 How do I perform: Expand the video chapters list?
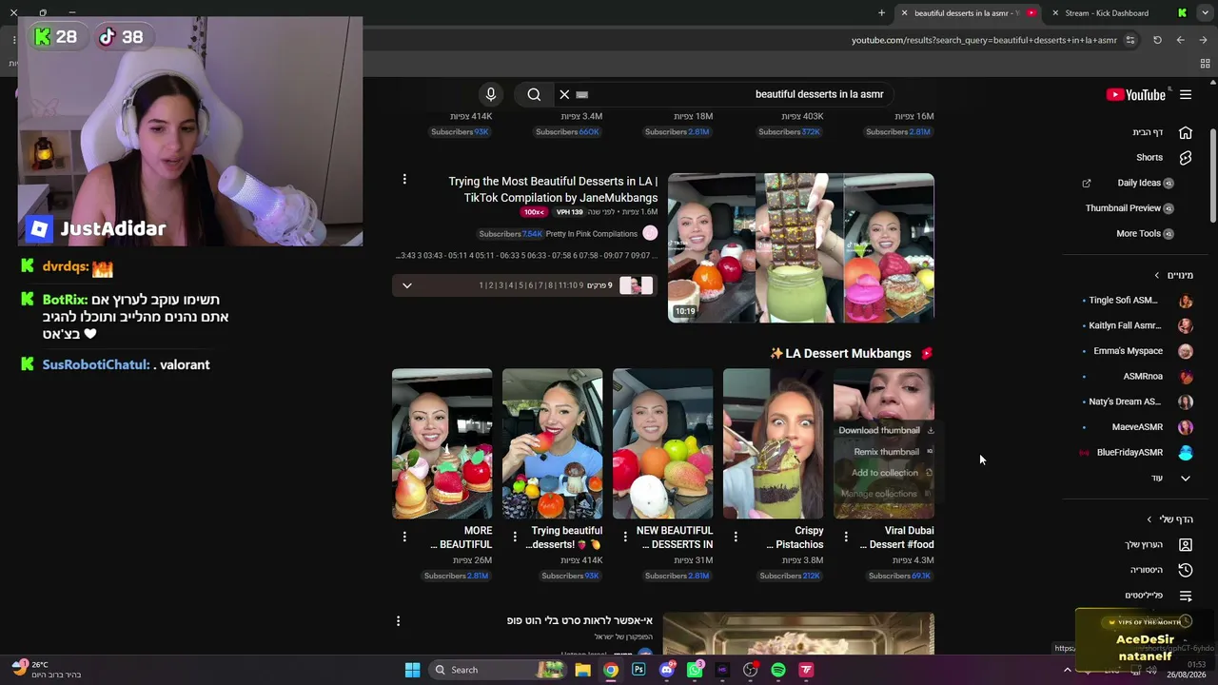point(407,285)
